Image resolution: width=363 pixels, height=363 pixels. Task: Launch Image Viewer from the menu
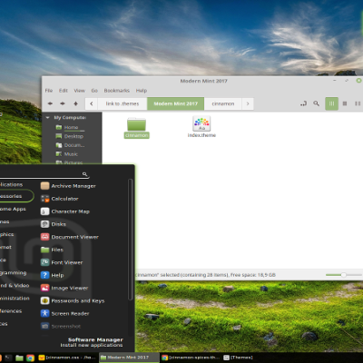[x=64, y=288]
